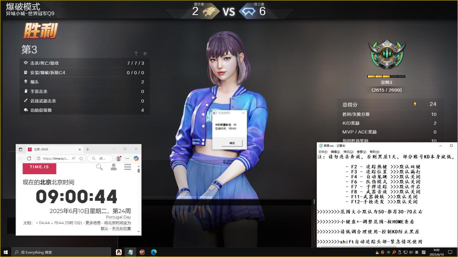Click the 关注此位置 link on time.is

pos(121,229)
